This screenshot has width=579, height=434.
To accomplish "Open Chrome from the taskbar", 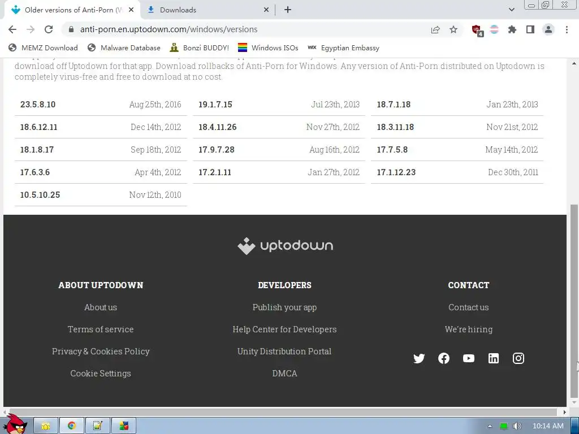I will click(72, 426).
